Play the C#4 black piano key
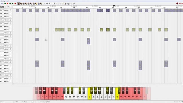 [80, 90]
